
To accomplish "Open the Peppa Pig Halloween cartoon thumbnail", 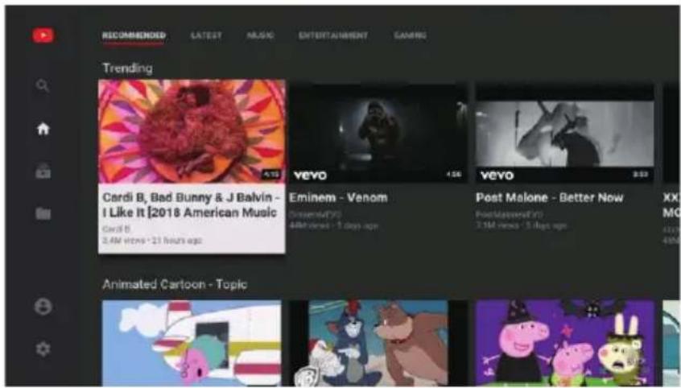I will [x=565, y=342].
